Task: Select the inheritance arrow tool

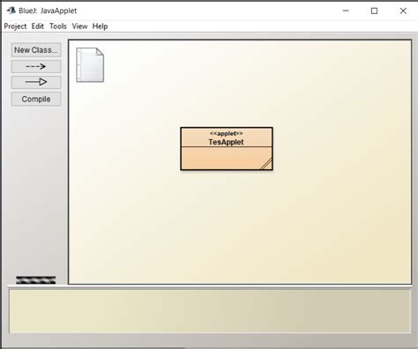Action: (x=36, y=82)
